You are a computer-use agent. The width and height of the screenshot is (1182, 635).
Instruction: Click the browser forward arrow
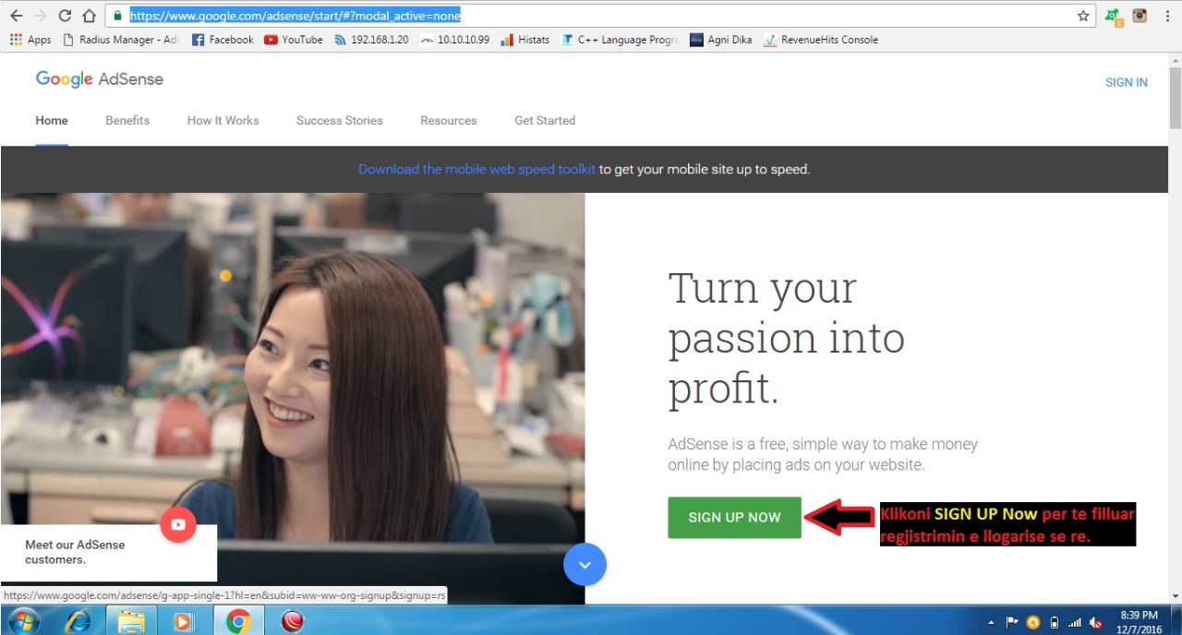click(x=40, y=16)
